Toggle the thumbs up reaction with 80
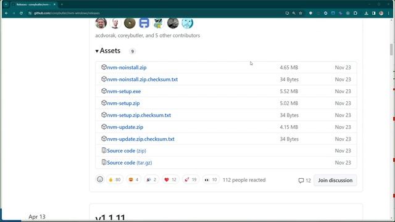Viewport: 395px width, 222px height. tap(115, 179)
